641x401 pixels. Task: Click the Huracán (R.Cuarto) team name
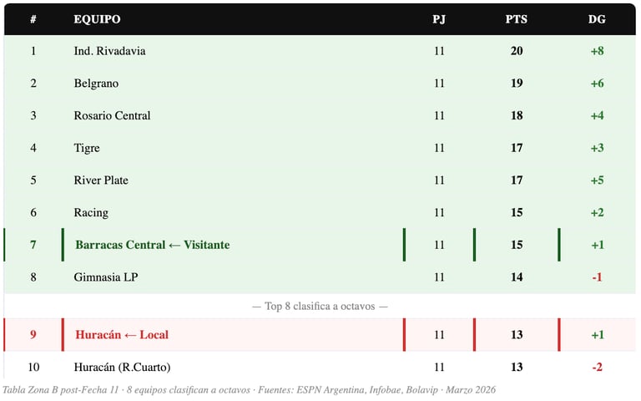tap(122, 367)
